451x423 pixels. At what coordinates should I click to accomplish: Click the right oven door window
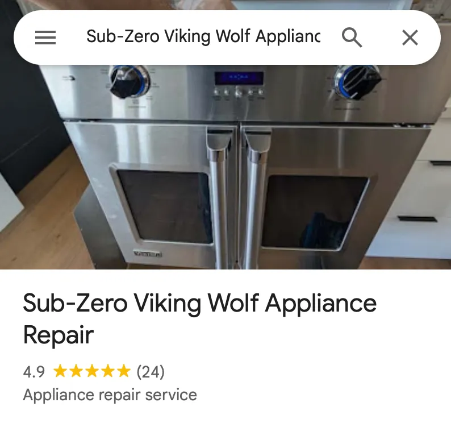(314, 212)
